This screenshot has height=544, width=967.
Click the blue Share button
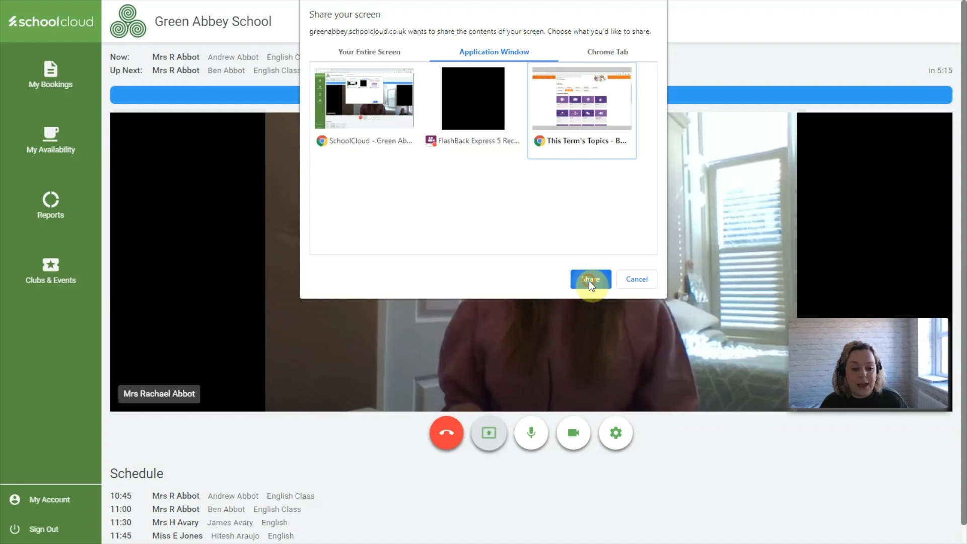[x=590, y=279]
